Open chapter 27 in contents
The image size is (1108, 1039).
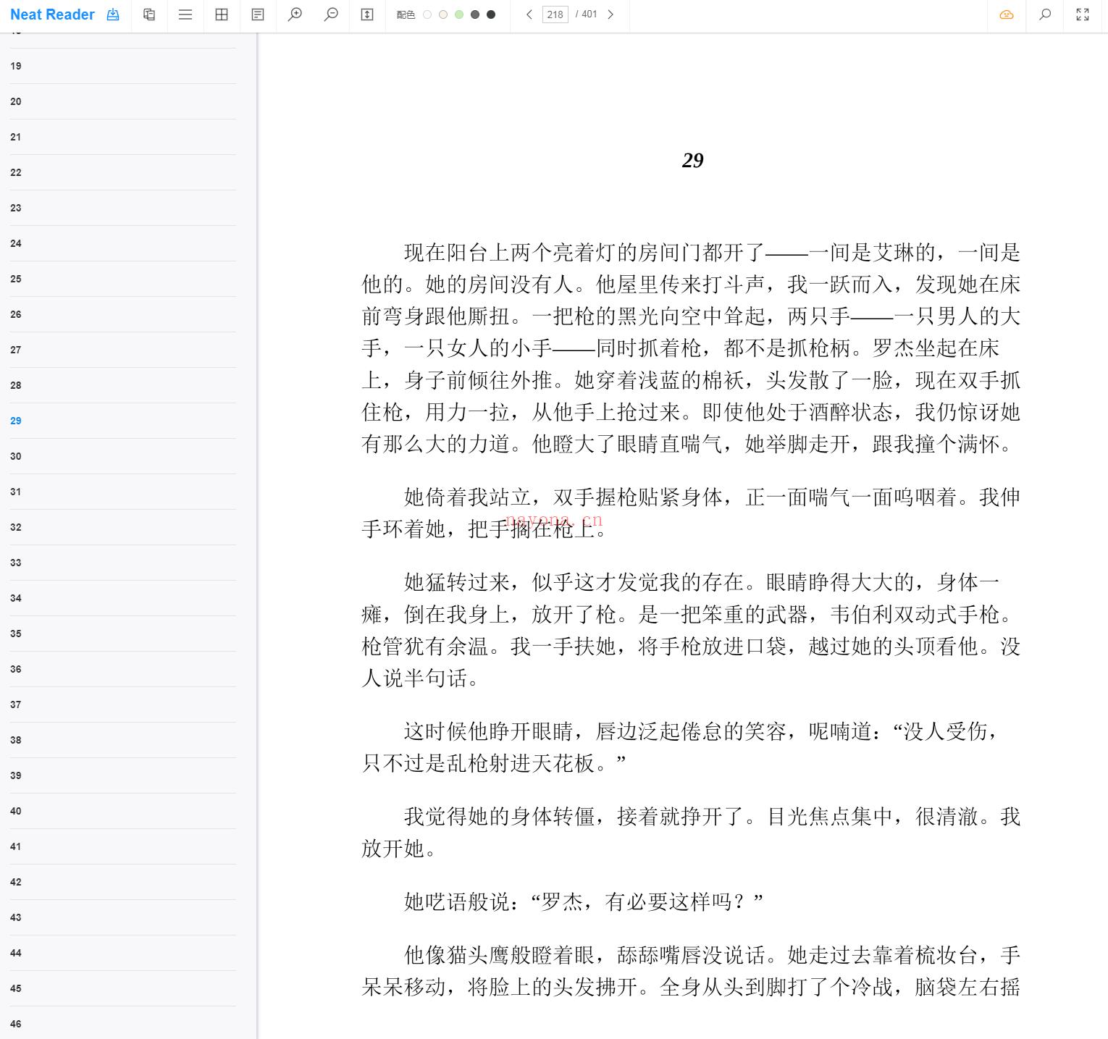coord(123,350)
